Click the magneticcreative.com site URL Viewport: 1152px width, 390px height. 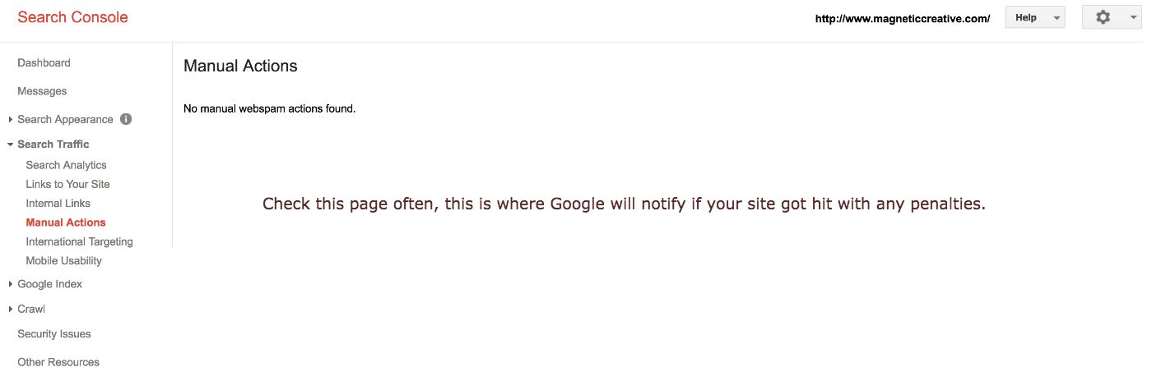pyautogui.click(x=902, y=18)
